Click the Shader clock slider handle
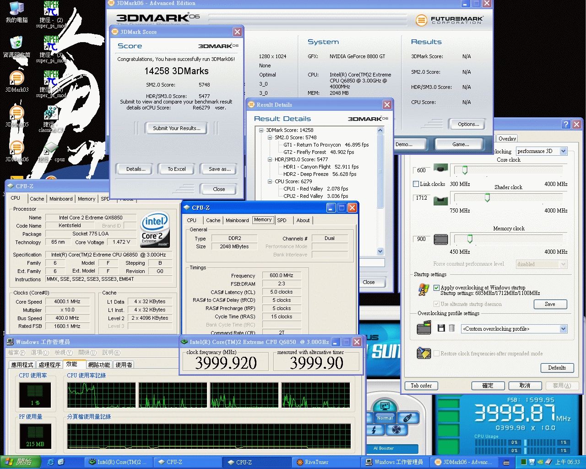The width and height of the screenshot is (586, 469). click(x=487, y=197)
